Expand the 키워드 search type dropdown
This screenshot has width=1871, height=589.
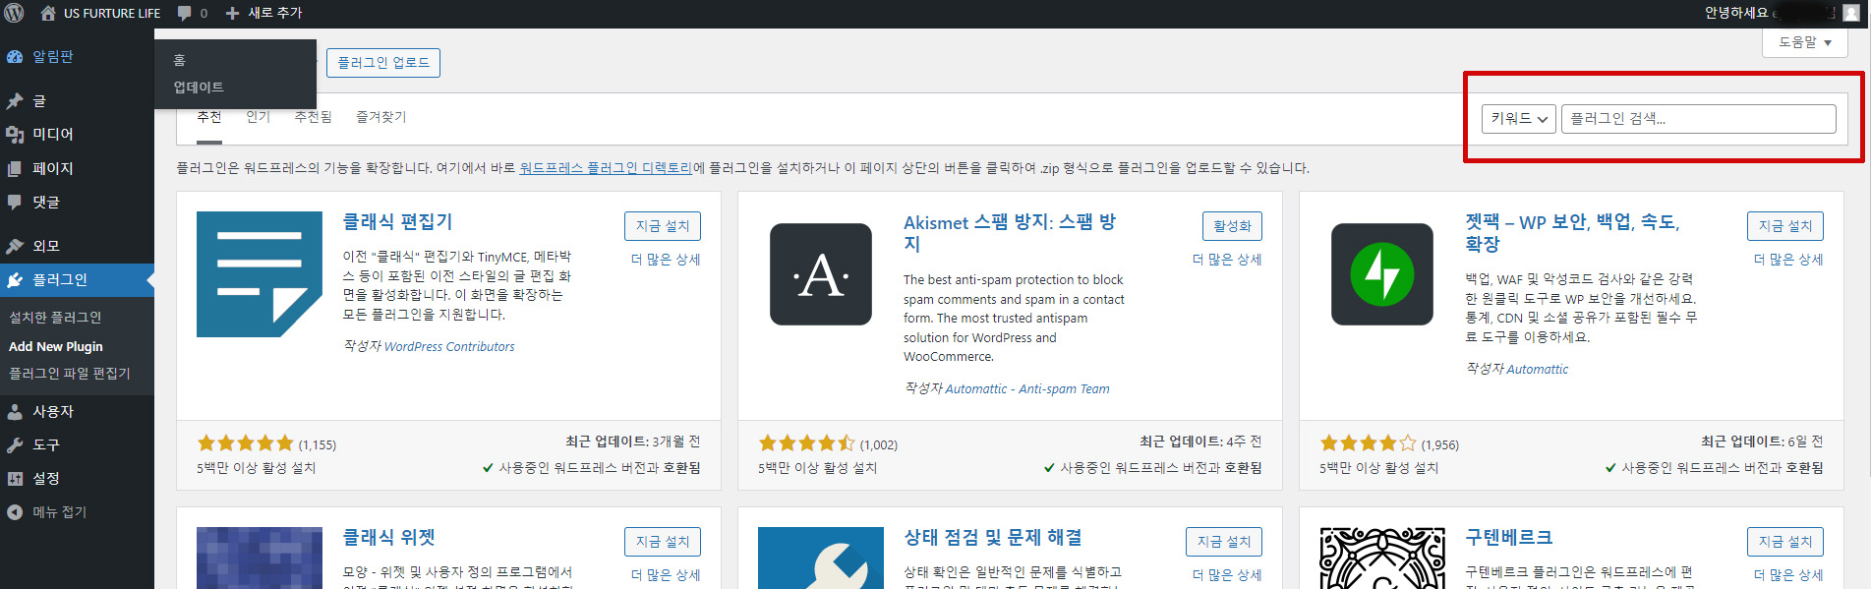click(1518, 119)
